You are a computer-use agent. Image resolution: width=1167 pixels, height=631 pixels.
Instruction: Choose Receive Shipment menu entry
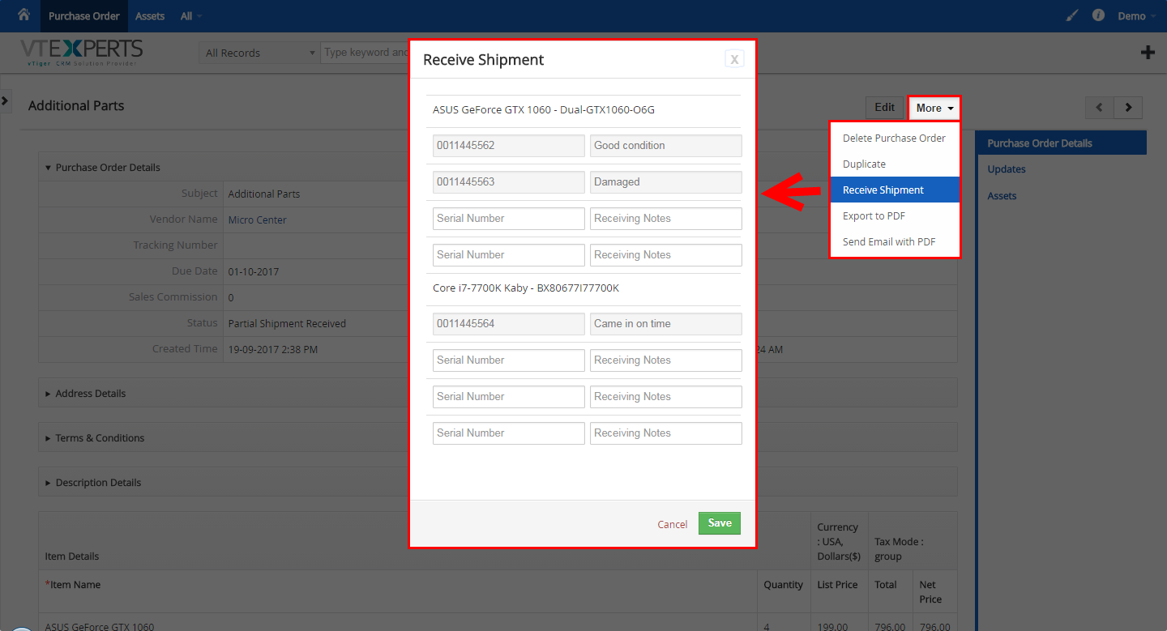[x=895, y=190]
